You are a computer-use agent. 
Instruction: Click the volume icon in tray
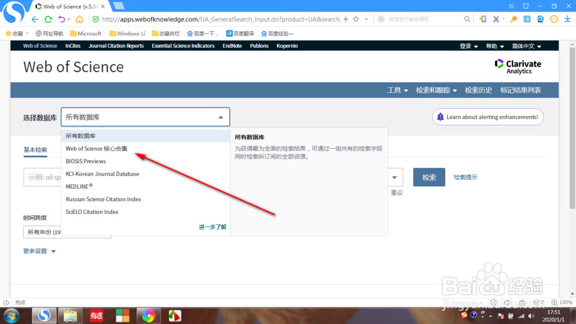531,316
